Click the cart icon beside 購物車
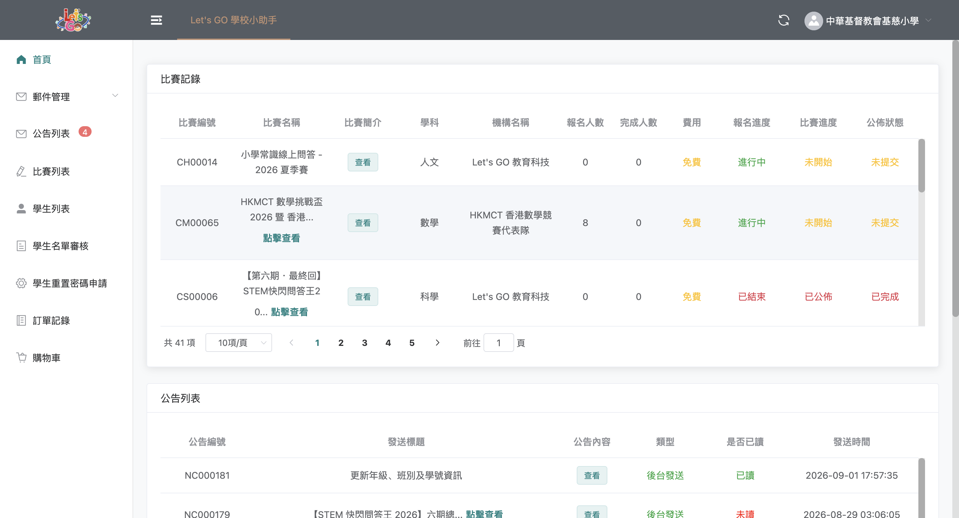The image size is (959, 518). click(x=21, y=358)
